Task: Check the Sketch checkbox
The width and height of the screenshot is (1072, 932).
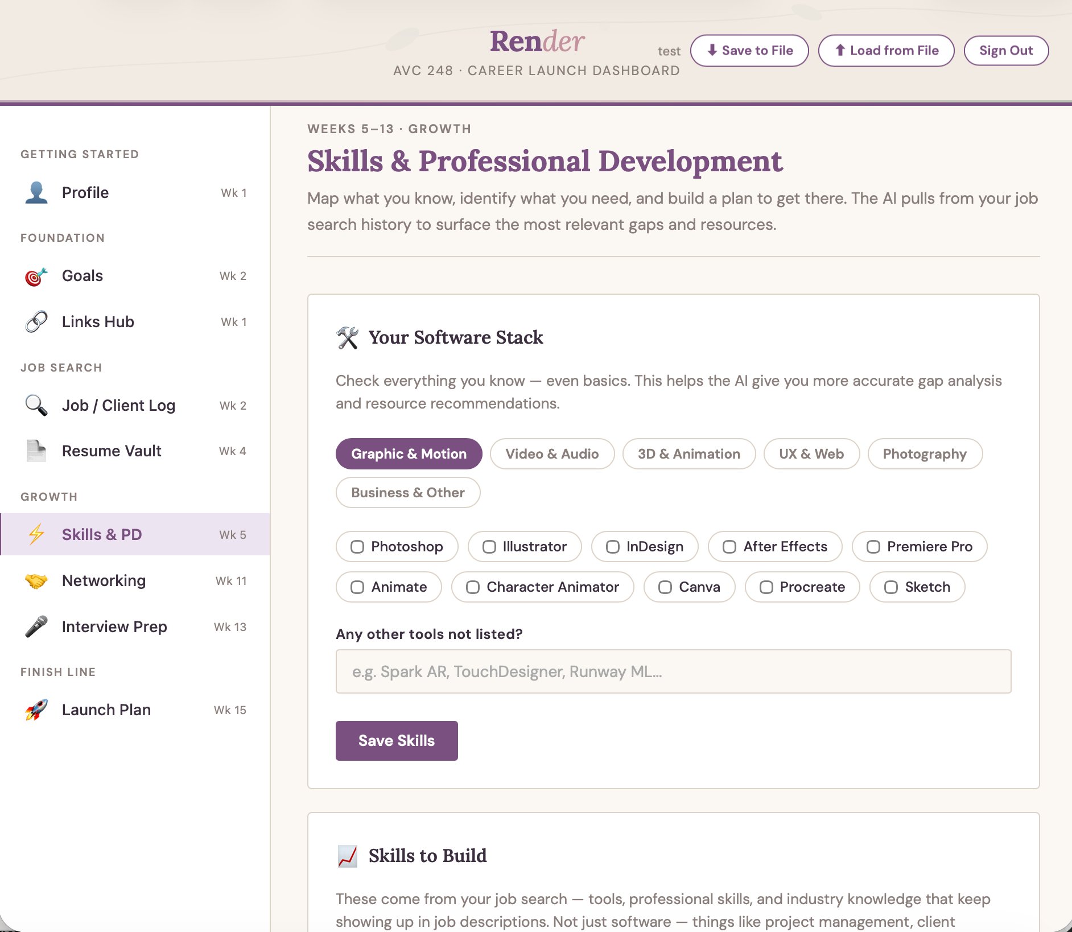Action: click(x=891, y=587)
